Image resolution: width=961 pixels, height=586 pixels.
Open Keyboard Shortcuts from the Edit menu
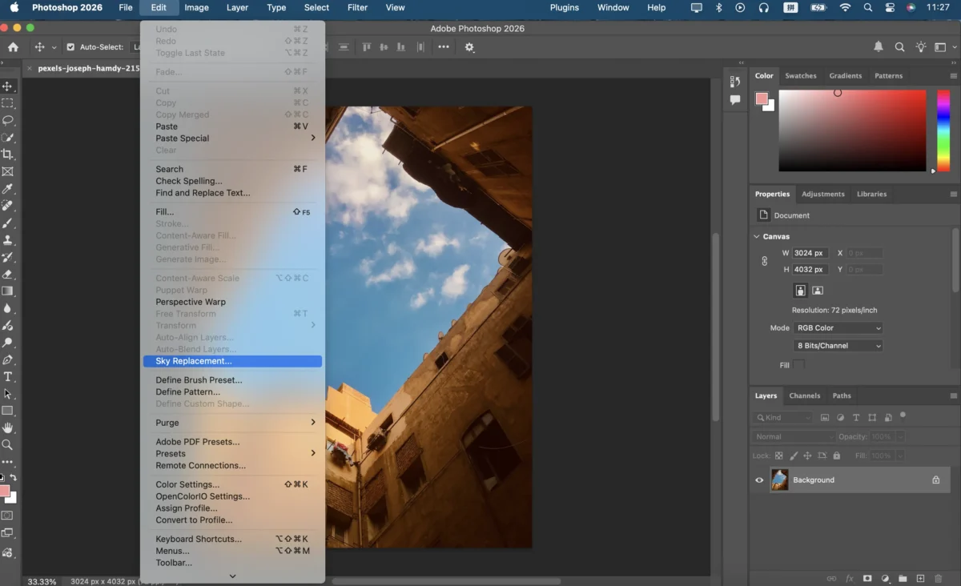tap(199, 539)
